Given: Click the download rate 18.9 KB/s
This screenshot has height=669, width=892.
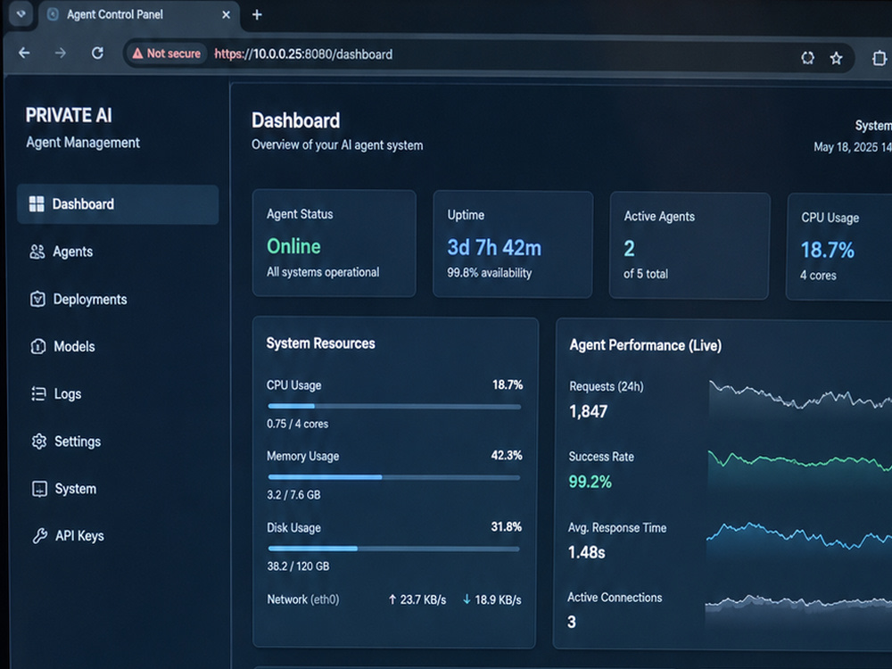Looking at the screenshot, I should [492, 599].
